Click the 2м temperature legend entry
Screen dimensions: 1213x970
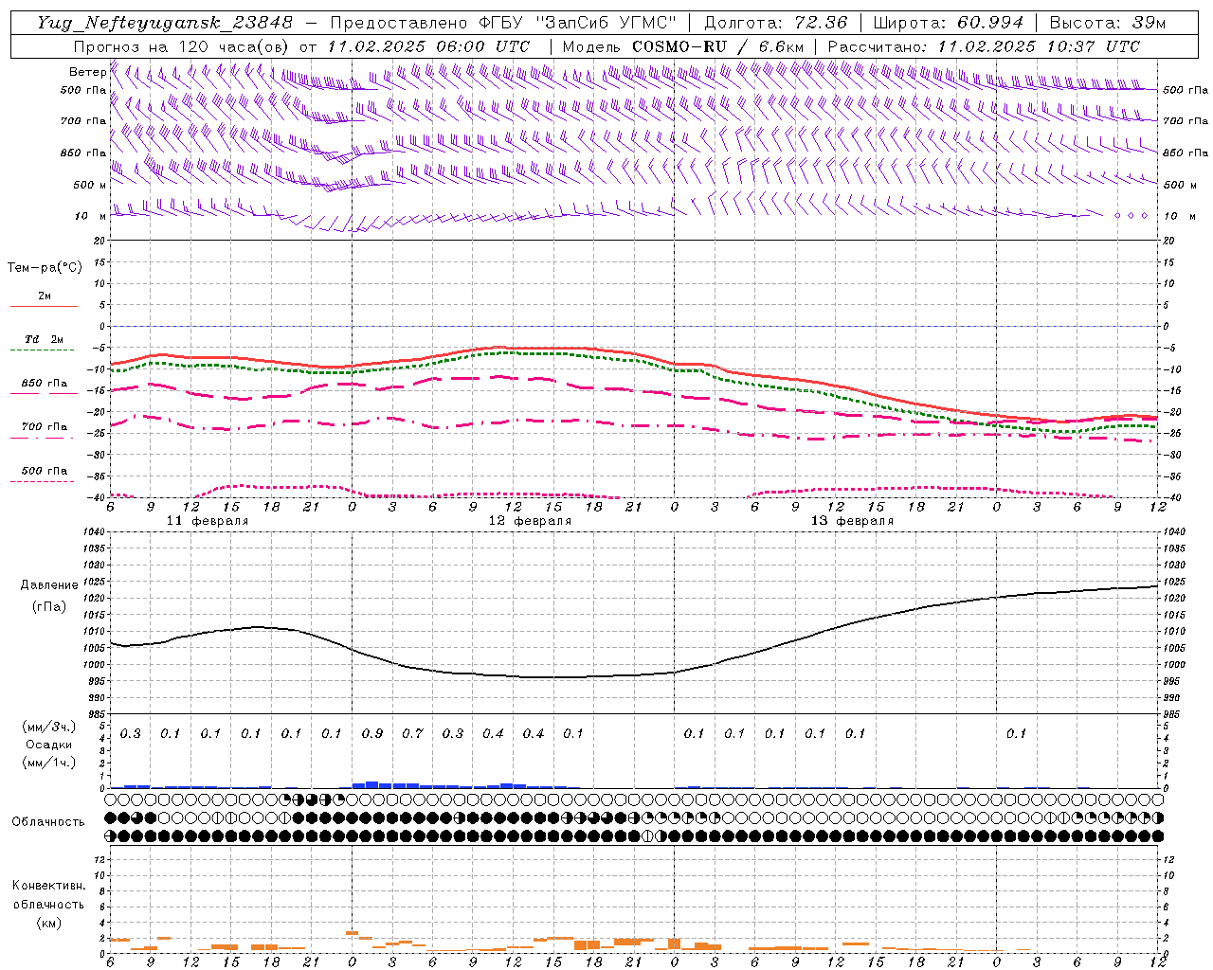click(x=45, y=296)
